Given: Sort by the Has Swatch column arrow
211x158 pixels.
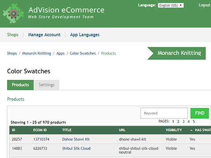Looking at the screenshot, I should pyautogui.click(x=192, y=130).
